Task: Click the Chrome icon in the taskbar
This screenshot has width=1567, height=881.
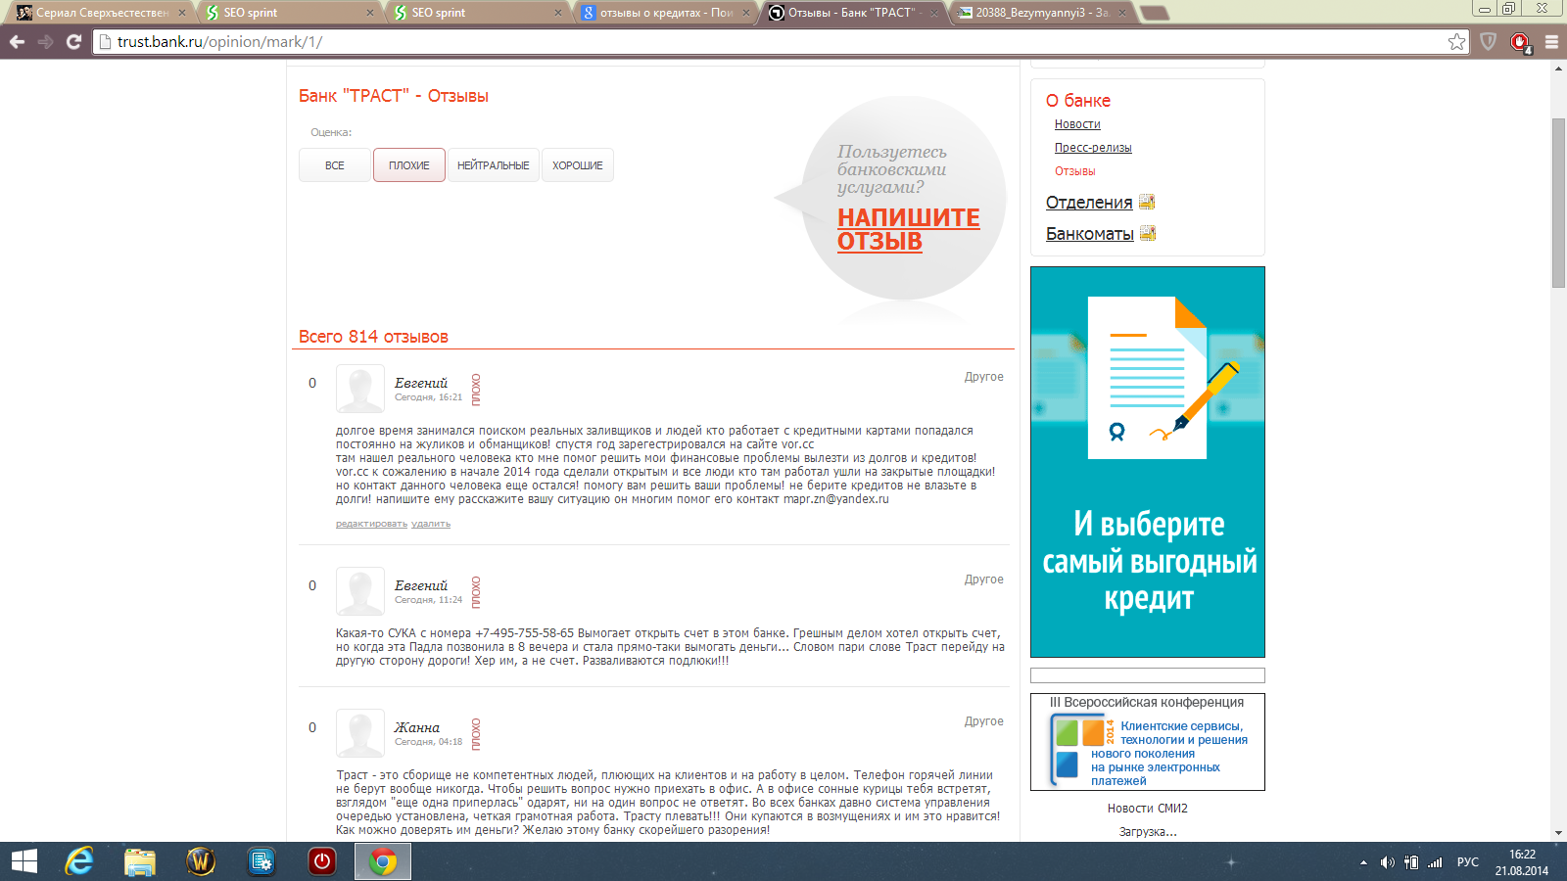Action: click(383, 861)
